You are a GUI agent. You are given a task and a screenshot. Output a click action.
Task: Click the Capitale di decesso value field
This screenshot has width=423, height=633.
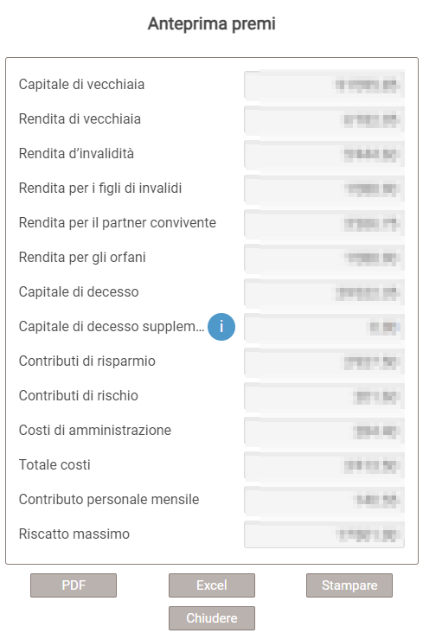(324, 292)
